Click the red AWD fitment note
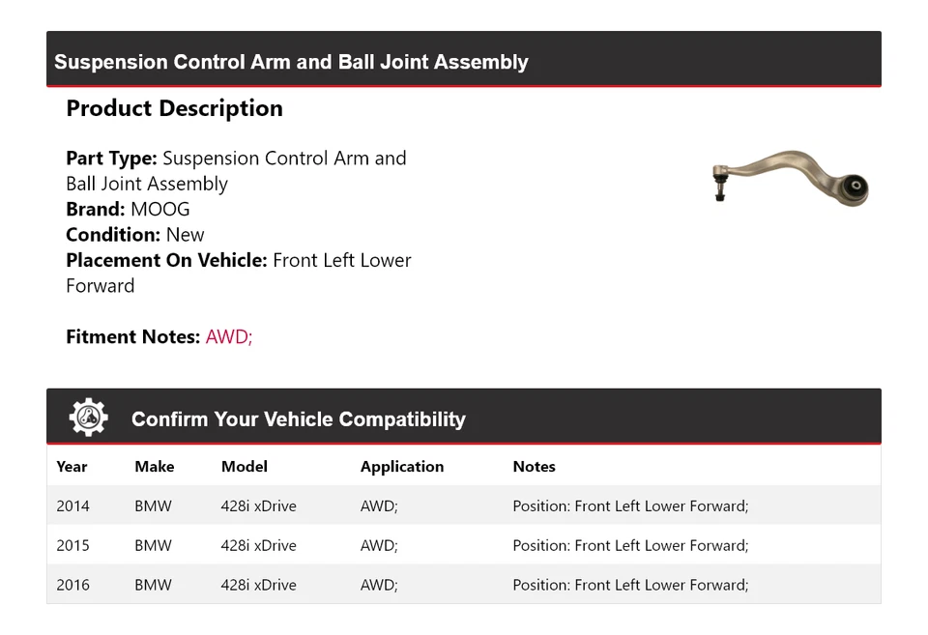The width and height of the screenshot is (928, 635). coord(228,337)
